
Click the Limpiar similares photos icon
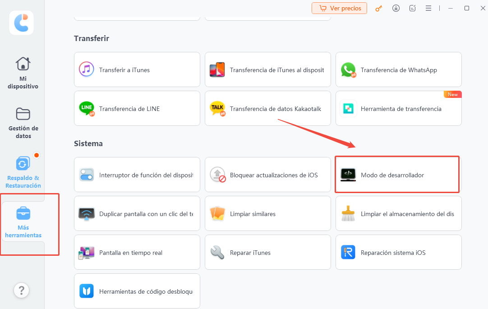[217, 213]
